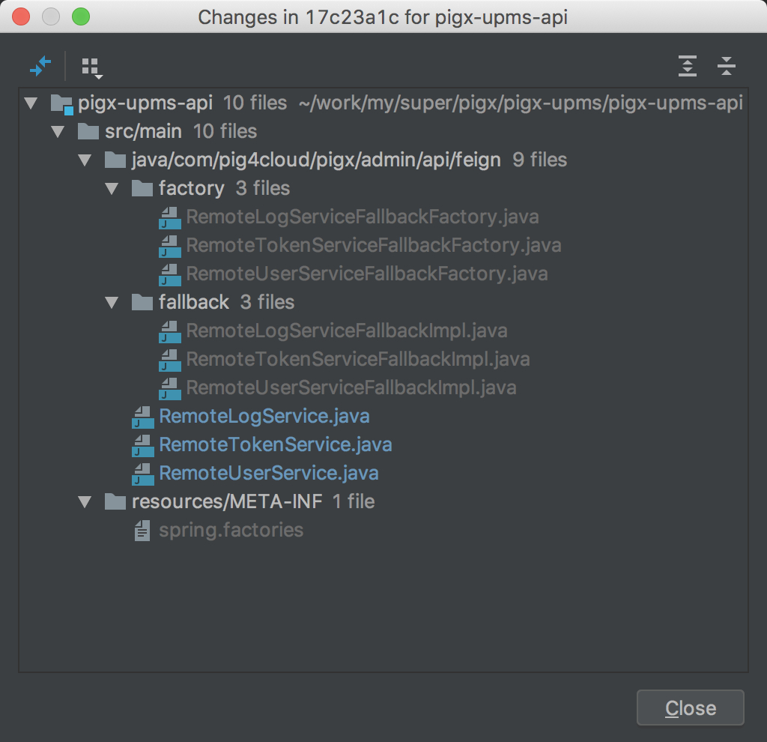The width and height of the screenshot is (767, 742).
Task: Open the Group By grid icon
Action: point(92,67)
